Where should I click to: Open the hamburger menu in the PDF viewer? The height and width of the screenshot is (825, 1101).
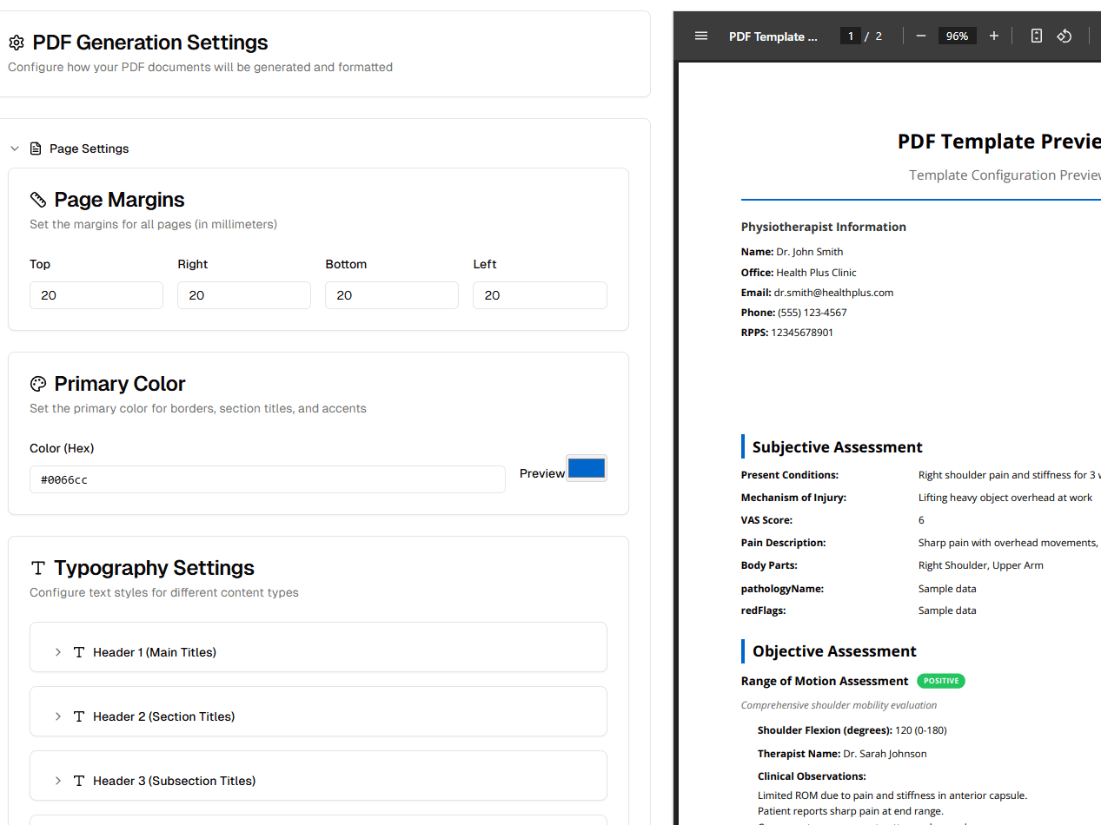click(700, 36)
